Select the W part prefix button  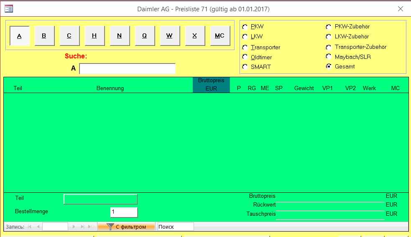(170, 36)
